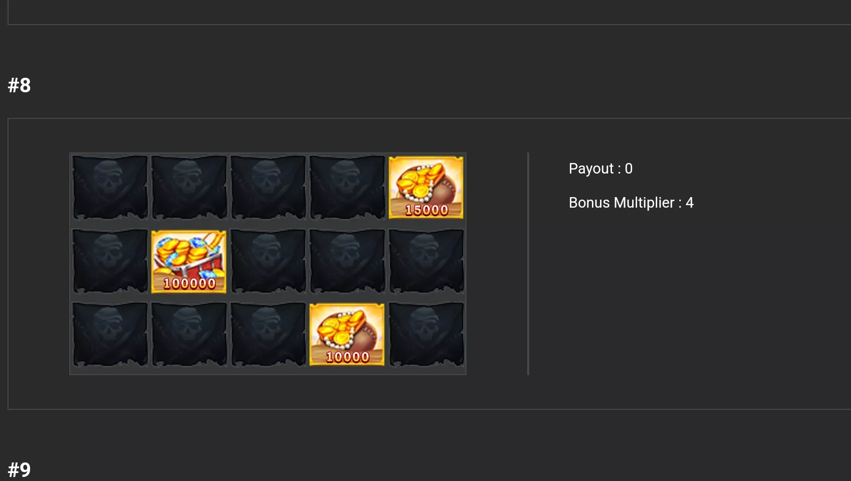Click the 10000 coin bag tile
Viewport: 851px width, 481px height.
tap(347, 335)
